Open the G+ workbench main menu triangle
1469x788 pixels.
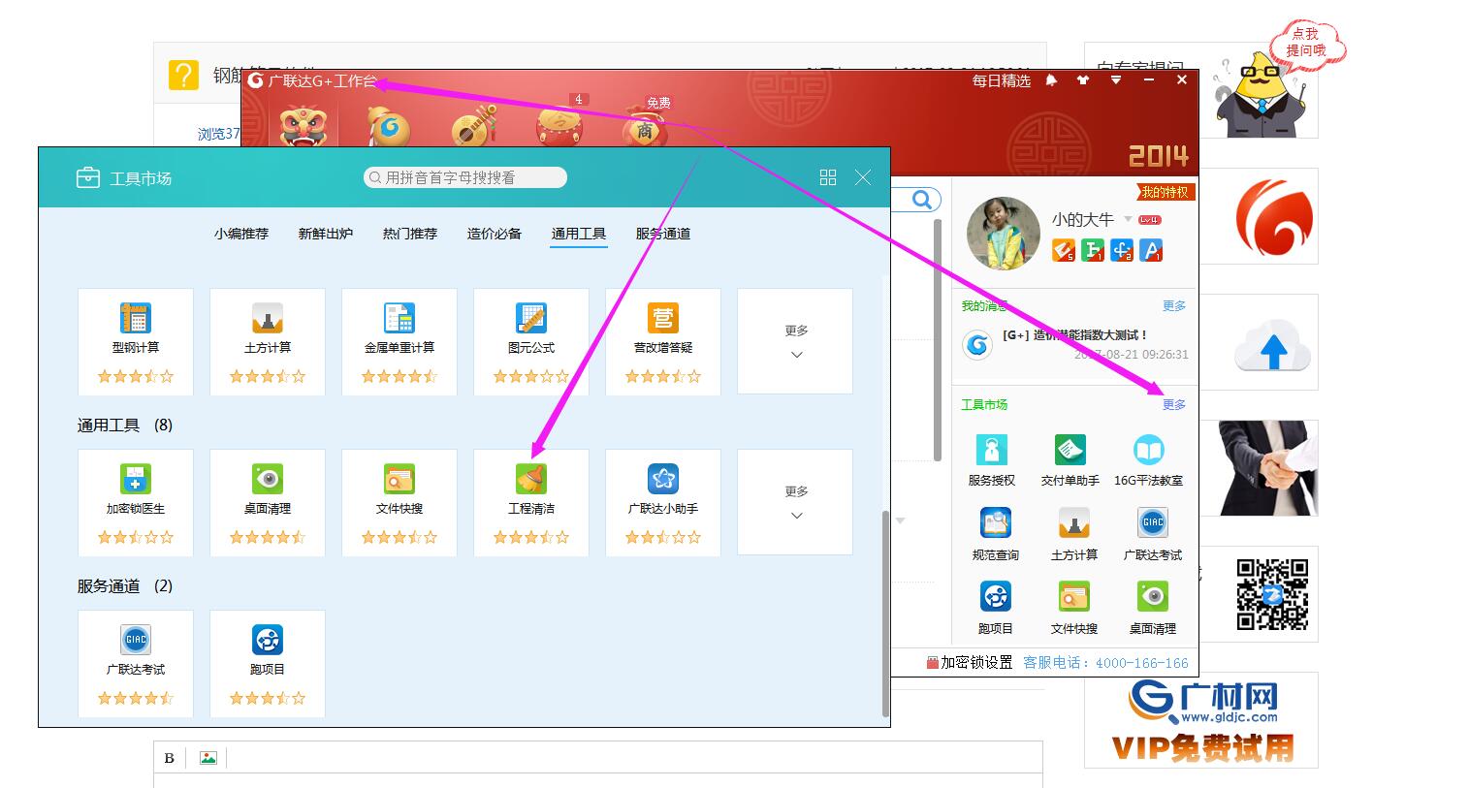(1116, 80)
